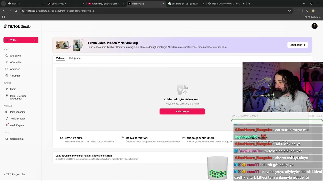Open the browser extensions puzzle icon
The width and height of the screenshot is (323, 181).
[x=298, y=11]
